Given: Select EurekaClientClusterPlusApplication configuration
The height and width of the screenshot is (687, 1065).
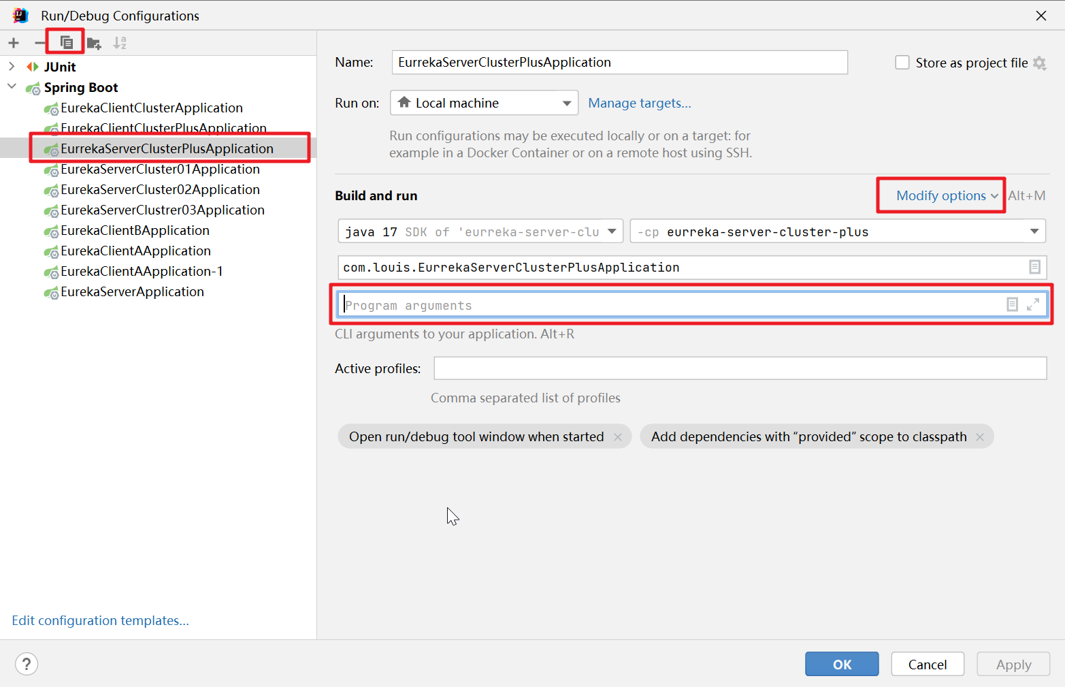Looking at the screenshot, I should pyautogui.click(x=163, y=128).
